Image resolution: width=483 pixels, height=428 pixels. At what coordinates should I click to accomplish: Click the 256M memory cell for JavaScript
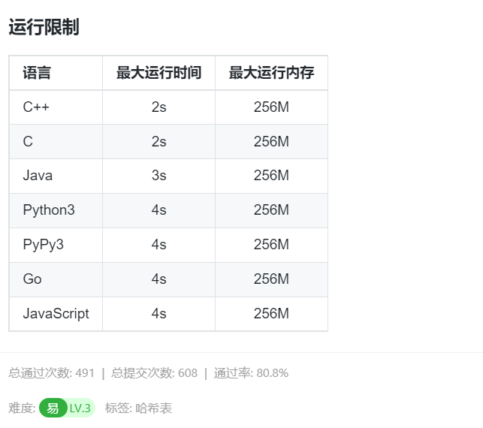pos(271,314)
